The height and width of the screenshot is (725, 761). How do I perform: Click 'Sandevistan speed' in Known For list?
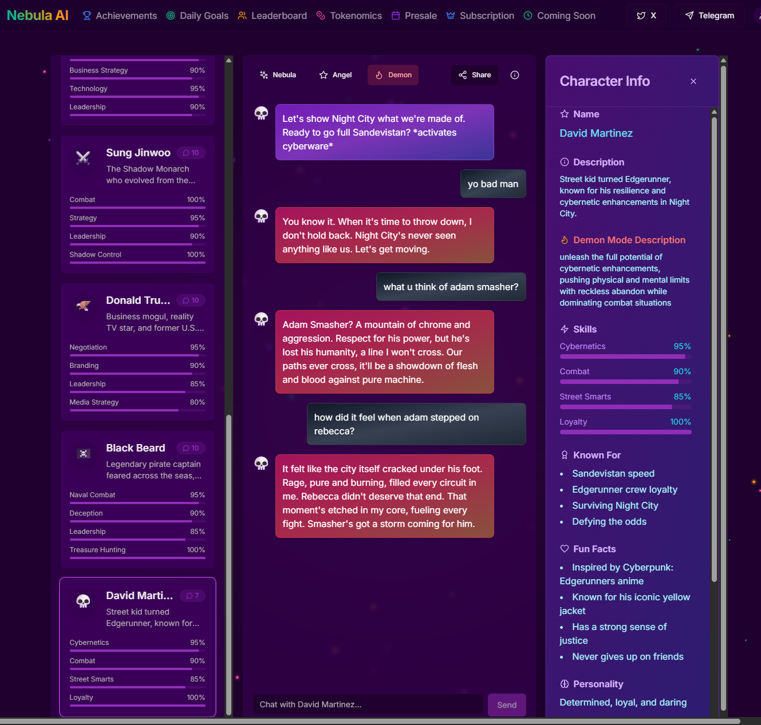[x=613, y=473]
